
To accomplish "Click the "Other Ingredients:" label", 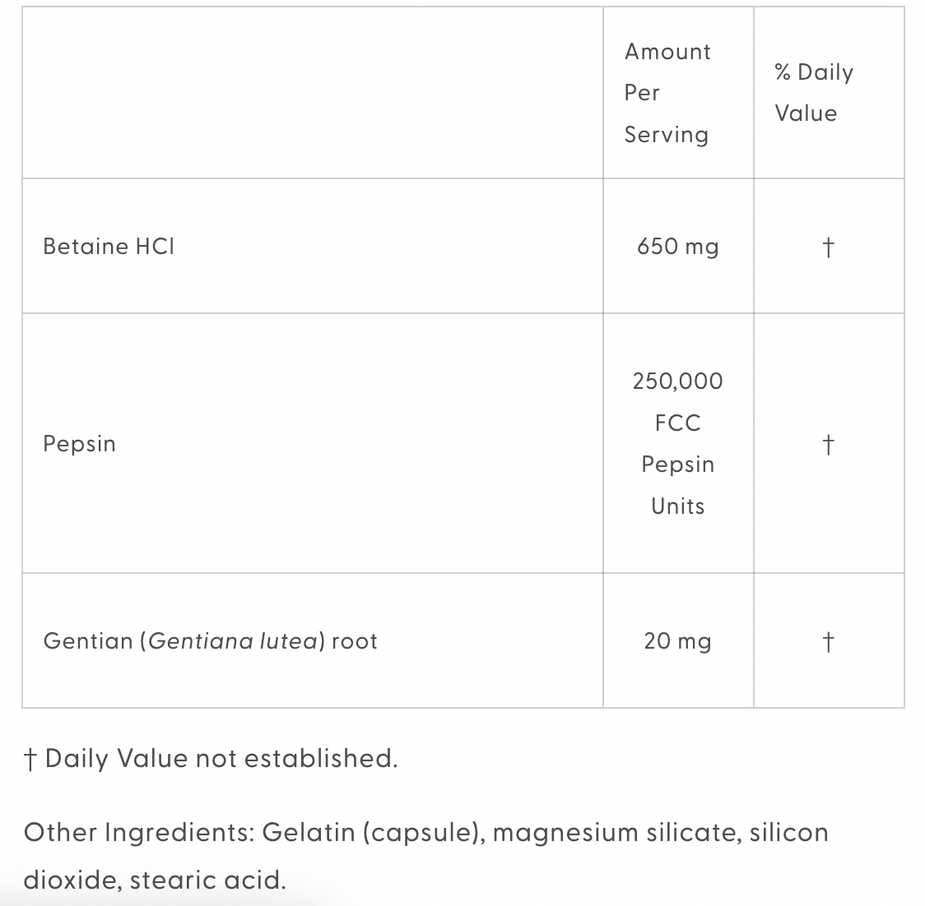I will [139, 833].
